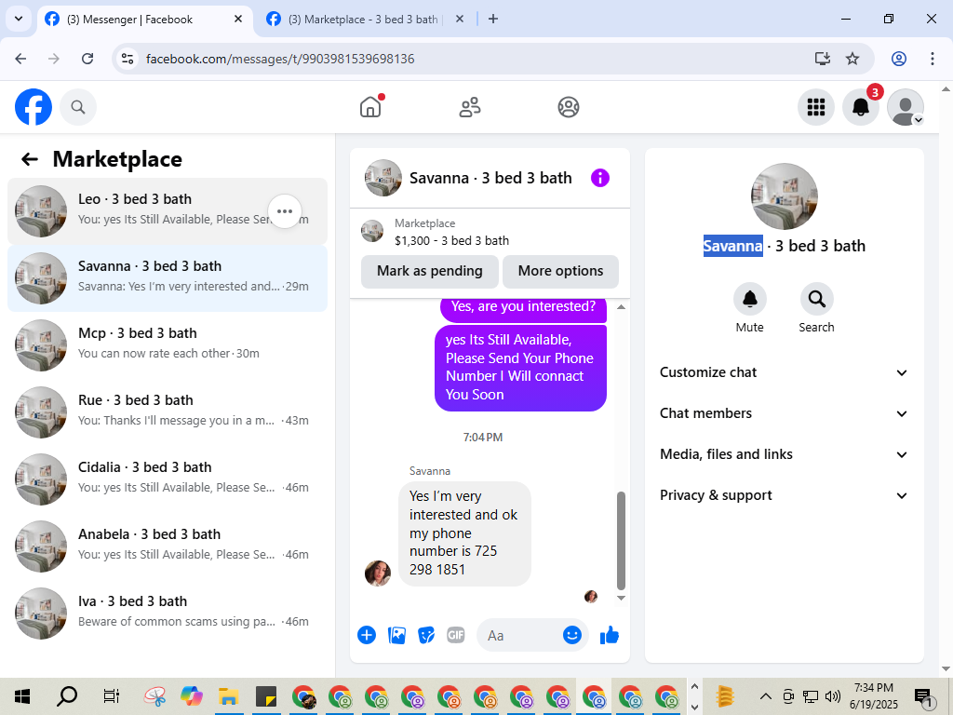Click the $1,300 - 3 bed 3 bath listing
Screen dimensions: 953x715
pos(451,240)
